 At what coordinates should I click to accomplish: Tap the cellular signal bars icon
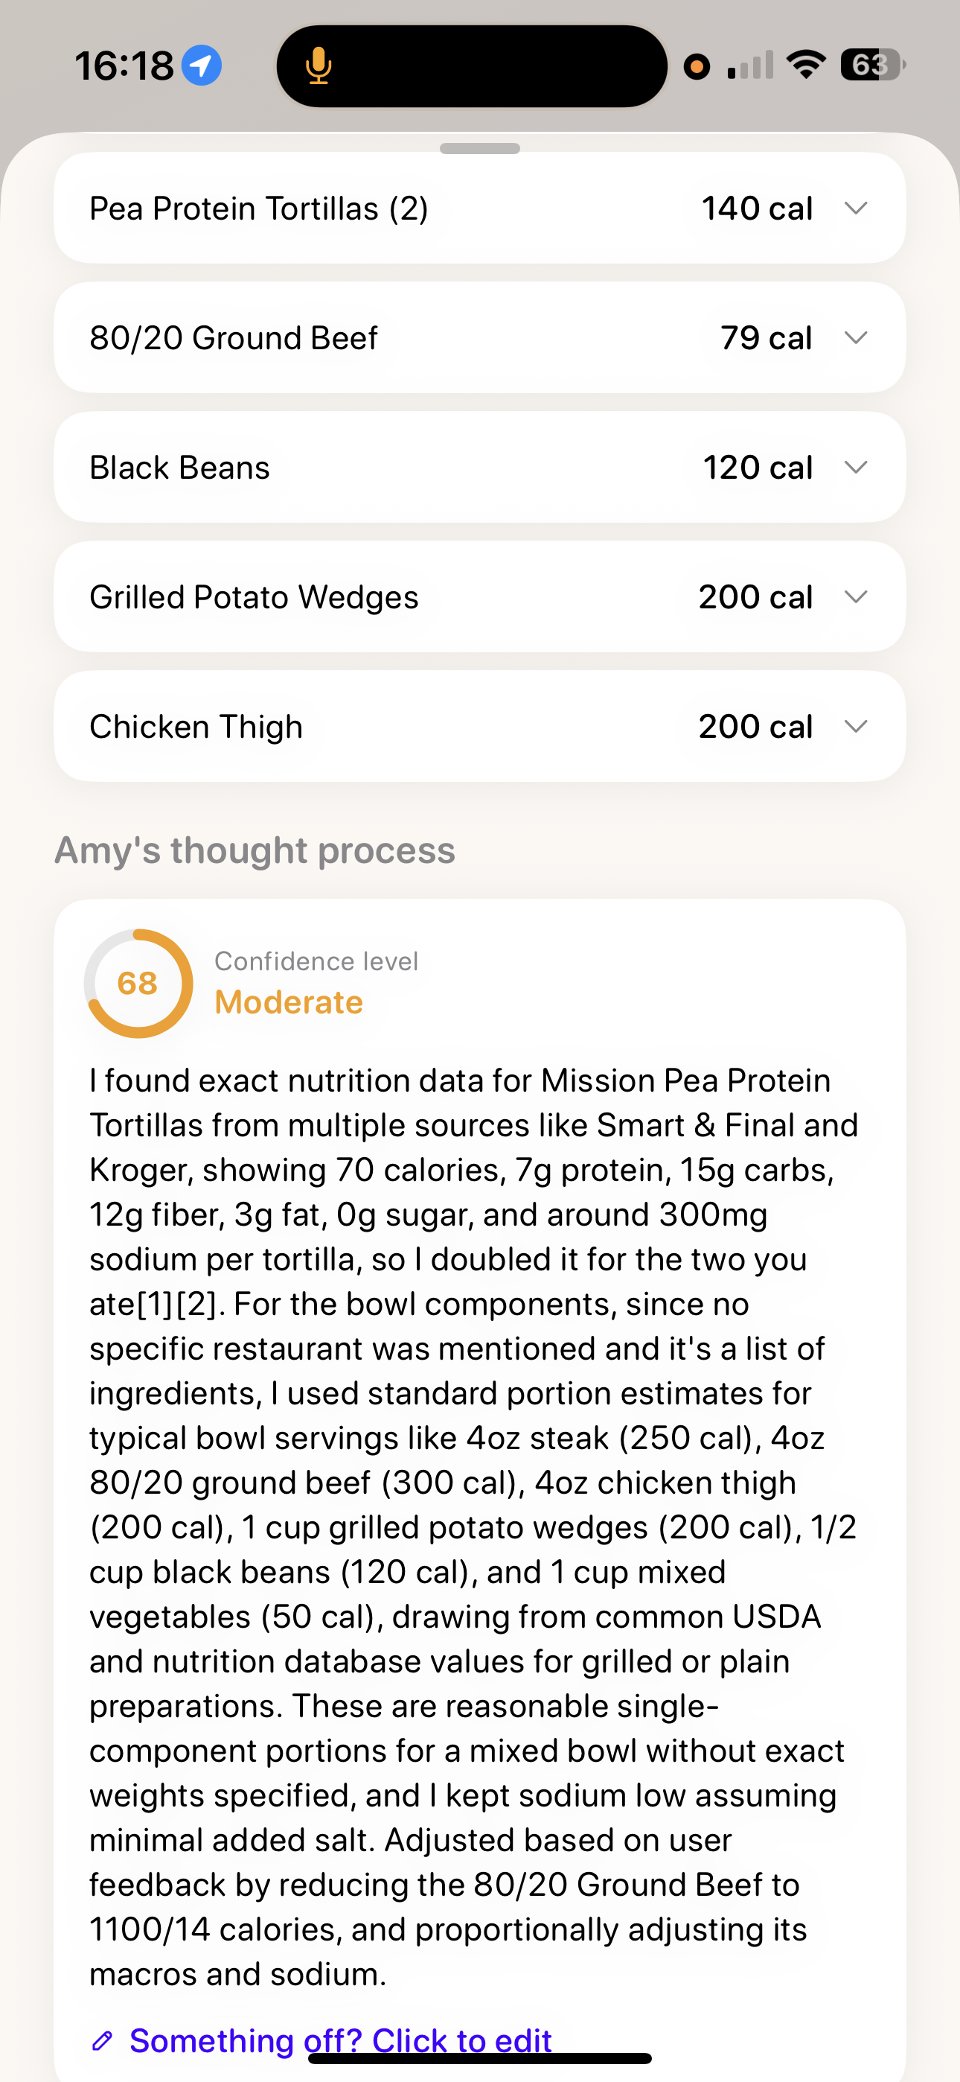(x=751, y=66)
